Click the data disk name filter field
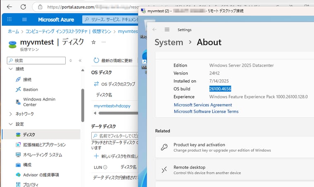Image resolution: width=314 pixels, height=187 pixels. (115, 136)
